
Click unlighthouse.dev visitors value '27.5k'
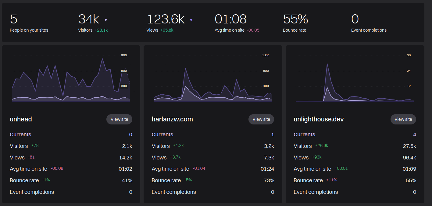click(x=409, y=146)
